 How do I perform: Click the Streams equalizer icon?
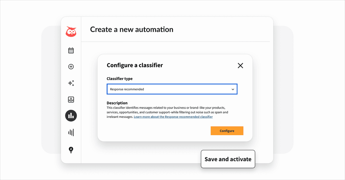point(71,132)
